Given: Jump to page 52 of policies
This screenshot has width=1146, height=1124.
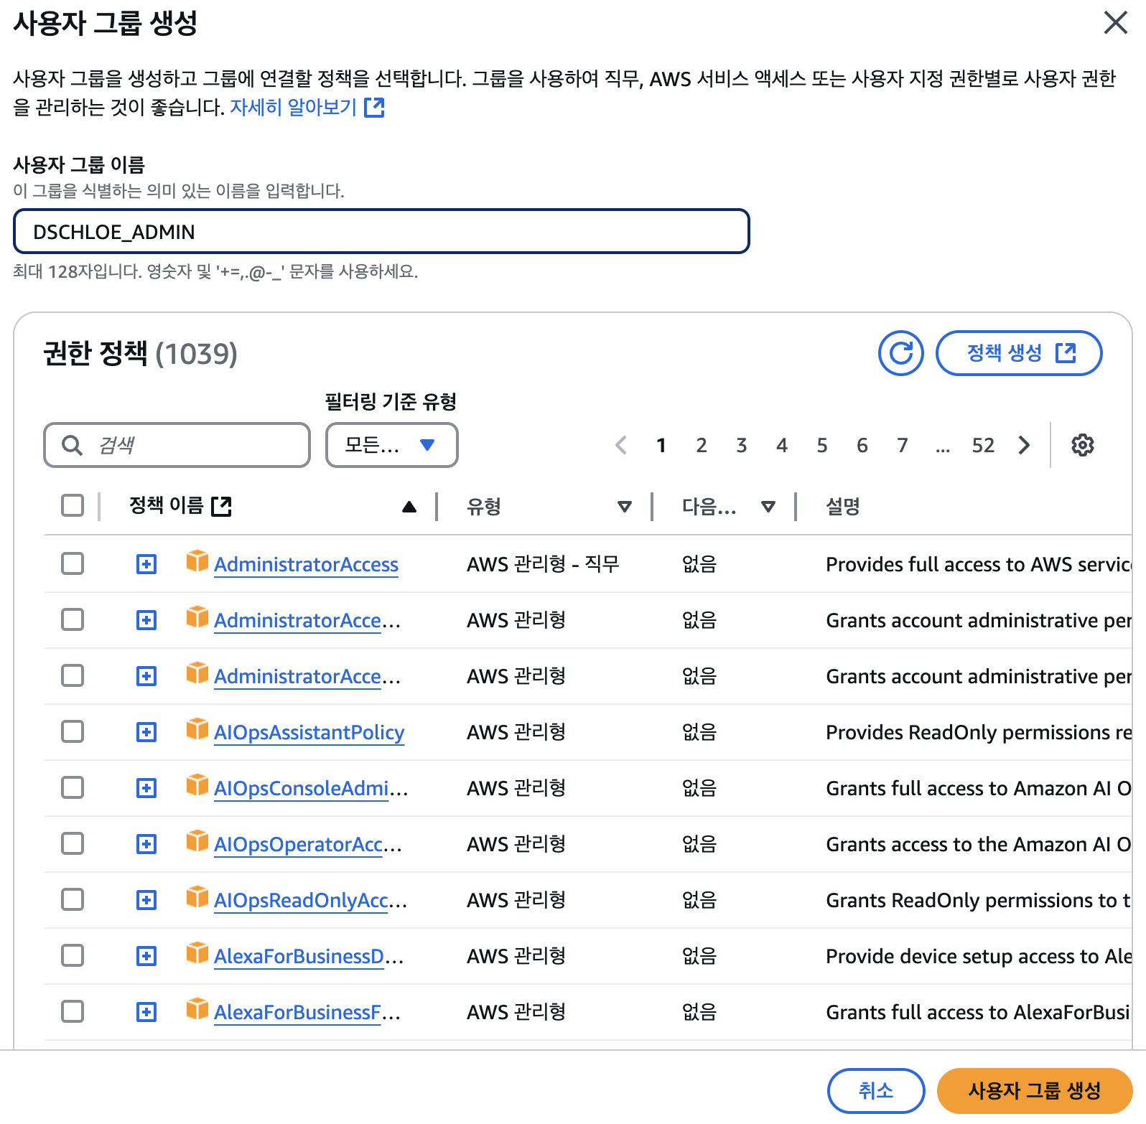Looking at the screenshot, I should pos(983,445).
